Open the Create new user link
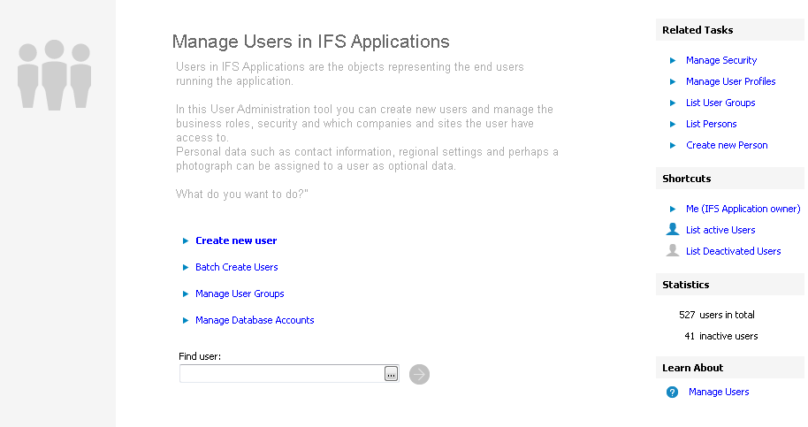 (236, 240)
